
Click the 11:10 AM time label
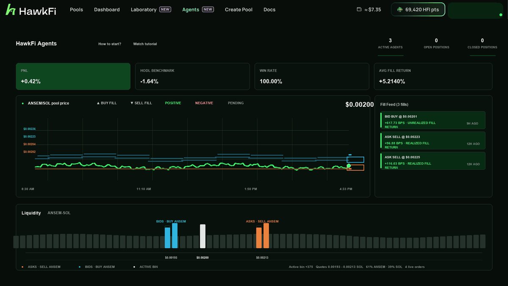click(x=144, y=189)
